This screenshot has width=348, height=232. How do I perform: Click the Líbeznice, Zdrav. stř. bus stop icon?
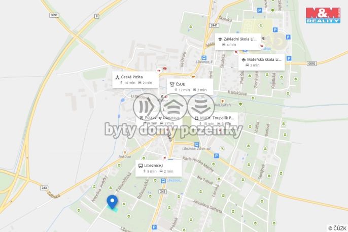point(197,145)
